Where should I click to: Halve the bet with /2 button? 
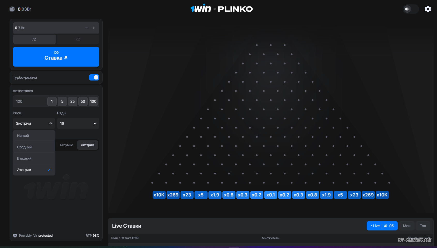point(34,39)
